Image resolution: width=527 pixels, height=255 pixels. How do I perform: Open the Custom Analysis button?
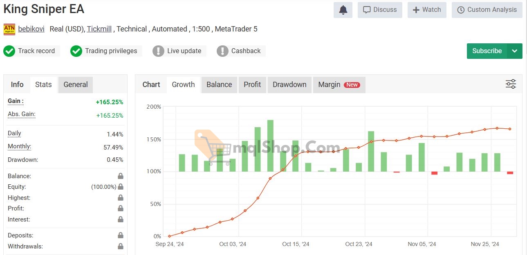[487, 10]
